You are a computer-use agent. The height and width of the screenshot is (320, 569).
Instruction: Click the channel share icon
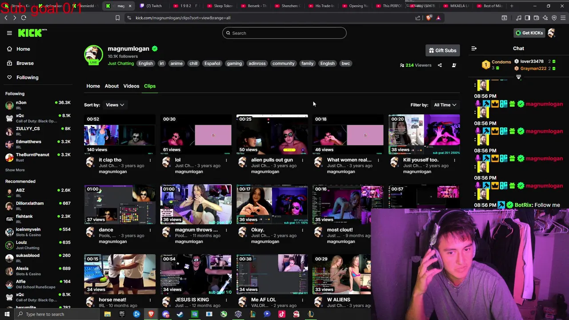point(440,65)
